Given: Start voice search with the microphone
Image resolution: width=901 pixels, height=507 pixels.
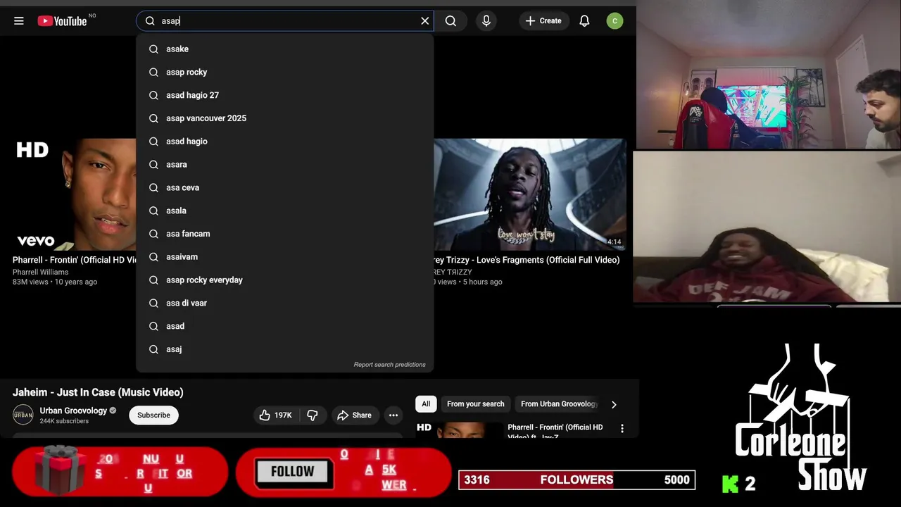Looking at the screenshot, I should 486,21.
